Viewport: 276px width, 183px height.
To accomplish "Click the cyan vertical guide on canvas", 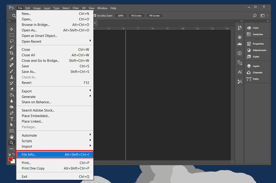I will (126, 95).
